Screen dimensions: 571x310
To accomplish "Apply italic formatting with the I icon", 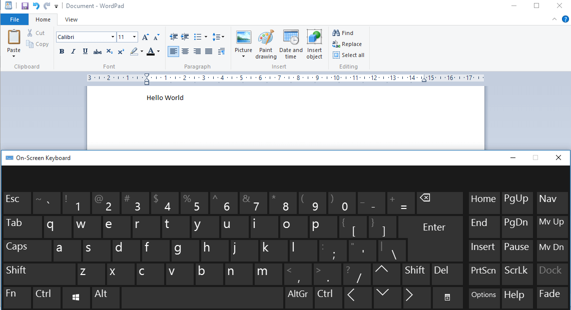I will tap(73, 51).
